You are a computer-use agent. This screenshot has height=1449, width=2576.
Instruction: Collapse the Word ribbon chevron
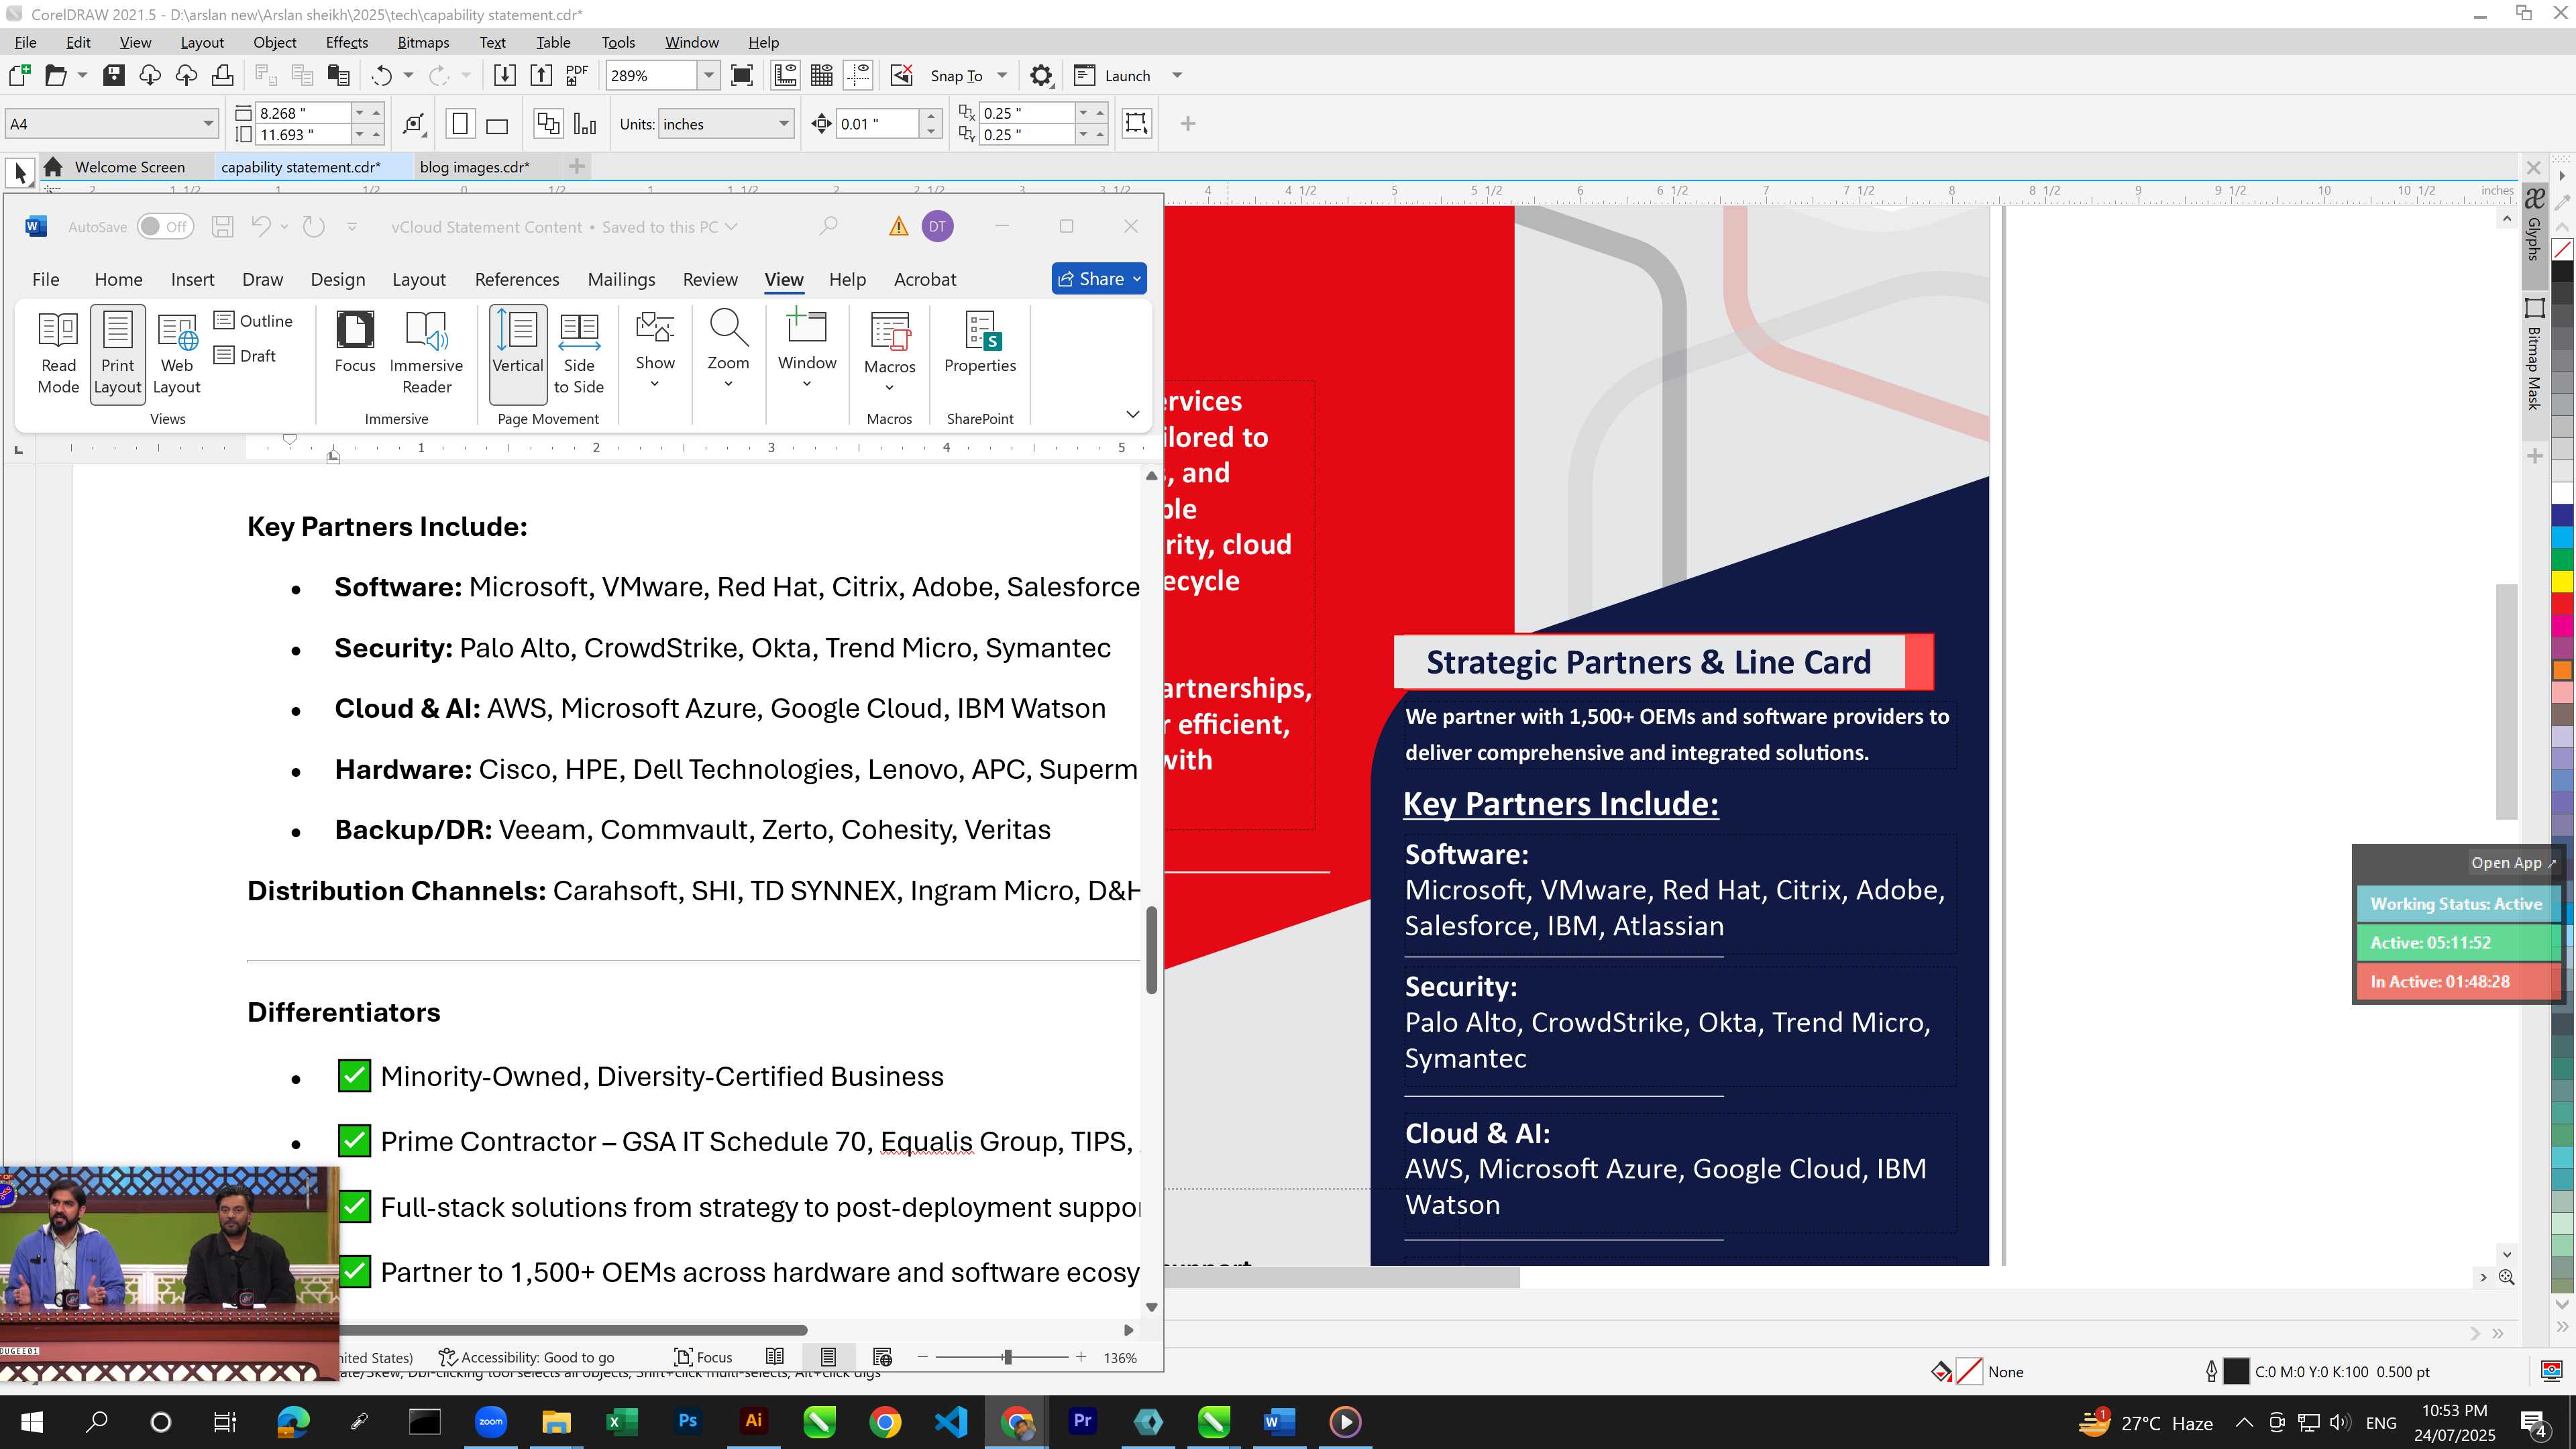click(1132, 414)
